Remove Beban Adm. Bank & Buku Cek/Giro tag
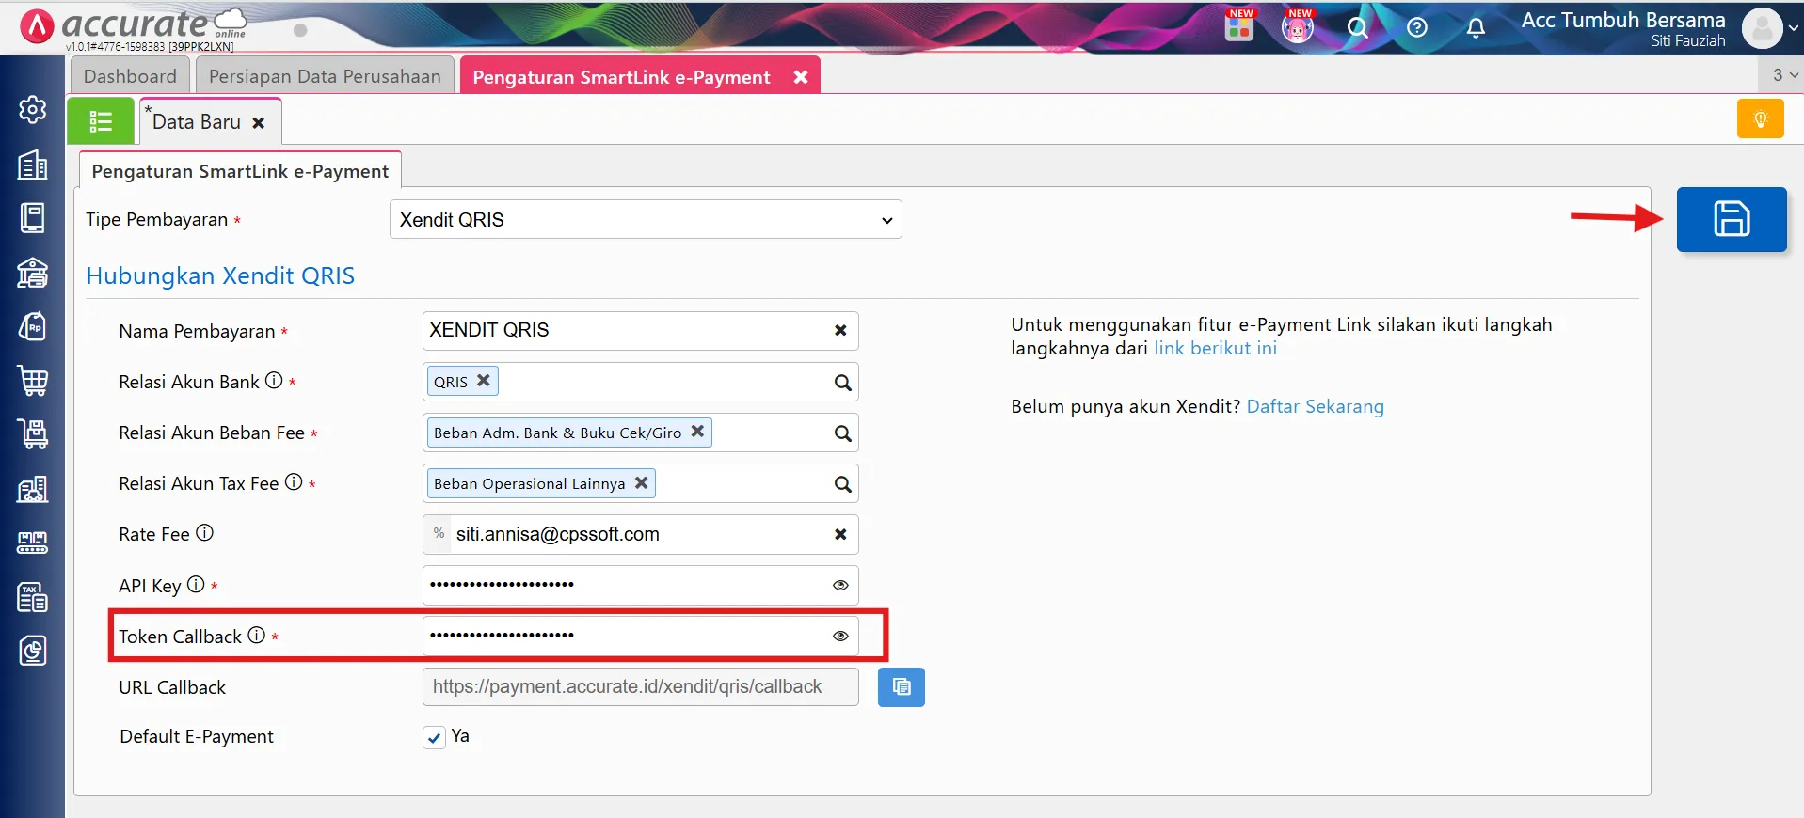Viewport: 1804px width, 818px height. click(x=697, y=432)
